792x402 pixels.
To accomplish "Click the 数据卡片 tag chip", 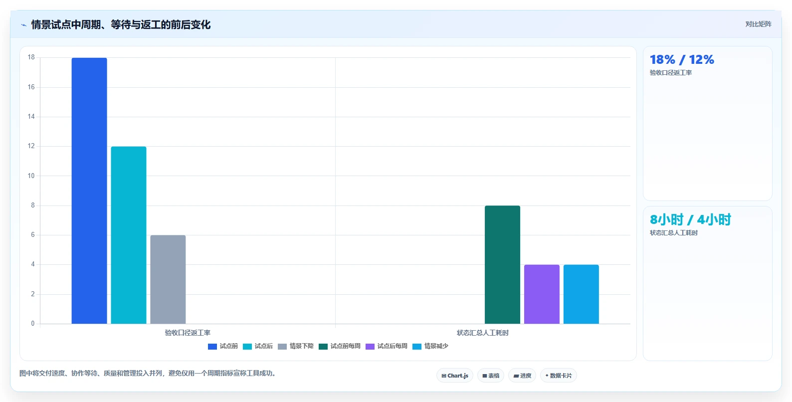I will coord(559,376).
